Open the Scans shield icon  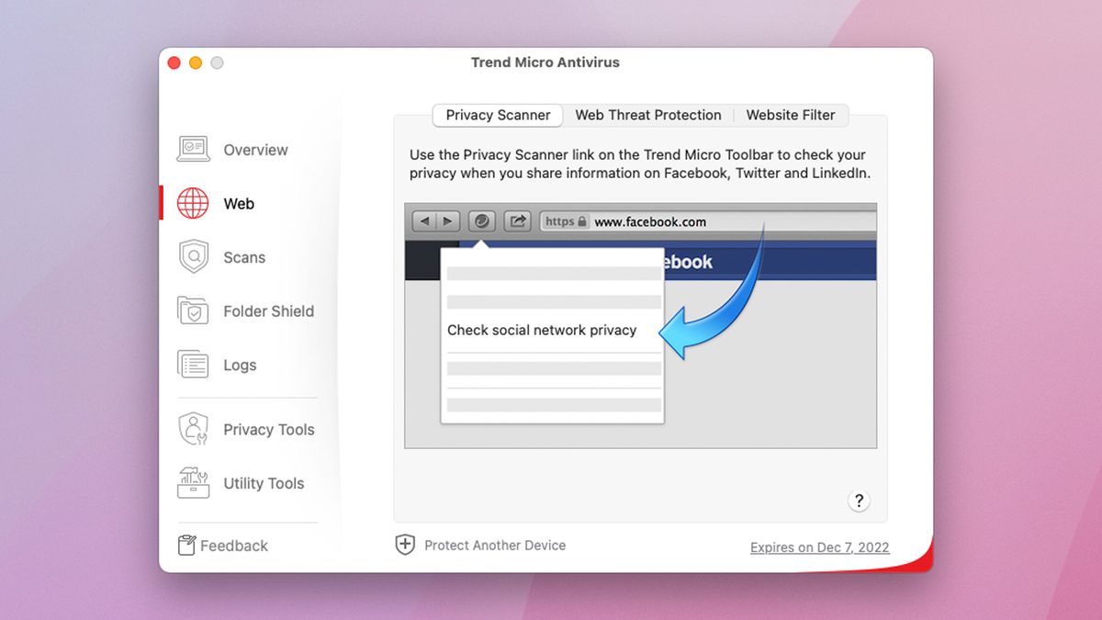coord(193,256)
